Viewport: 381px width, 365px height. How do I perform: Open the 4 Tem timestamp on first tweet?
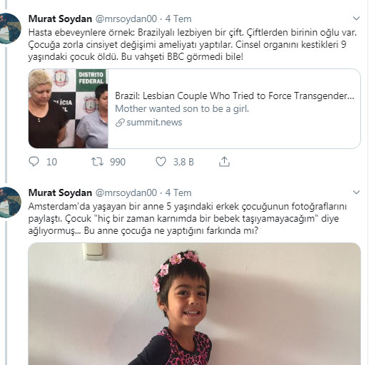click(178, 19)
